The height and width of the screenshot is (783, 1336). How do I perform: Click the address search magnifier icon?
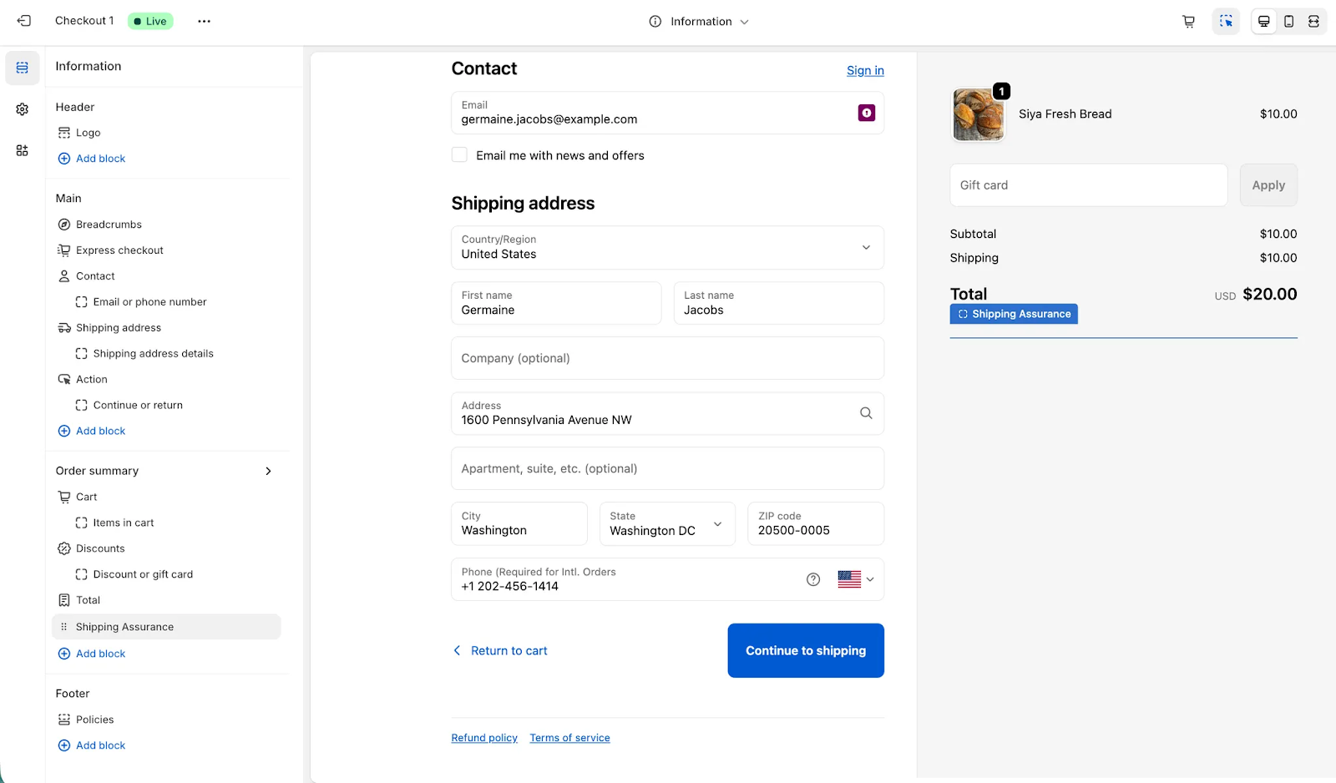click(x=866, y=413)
